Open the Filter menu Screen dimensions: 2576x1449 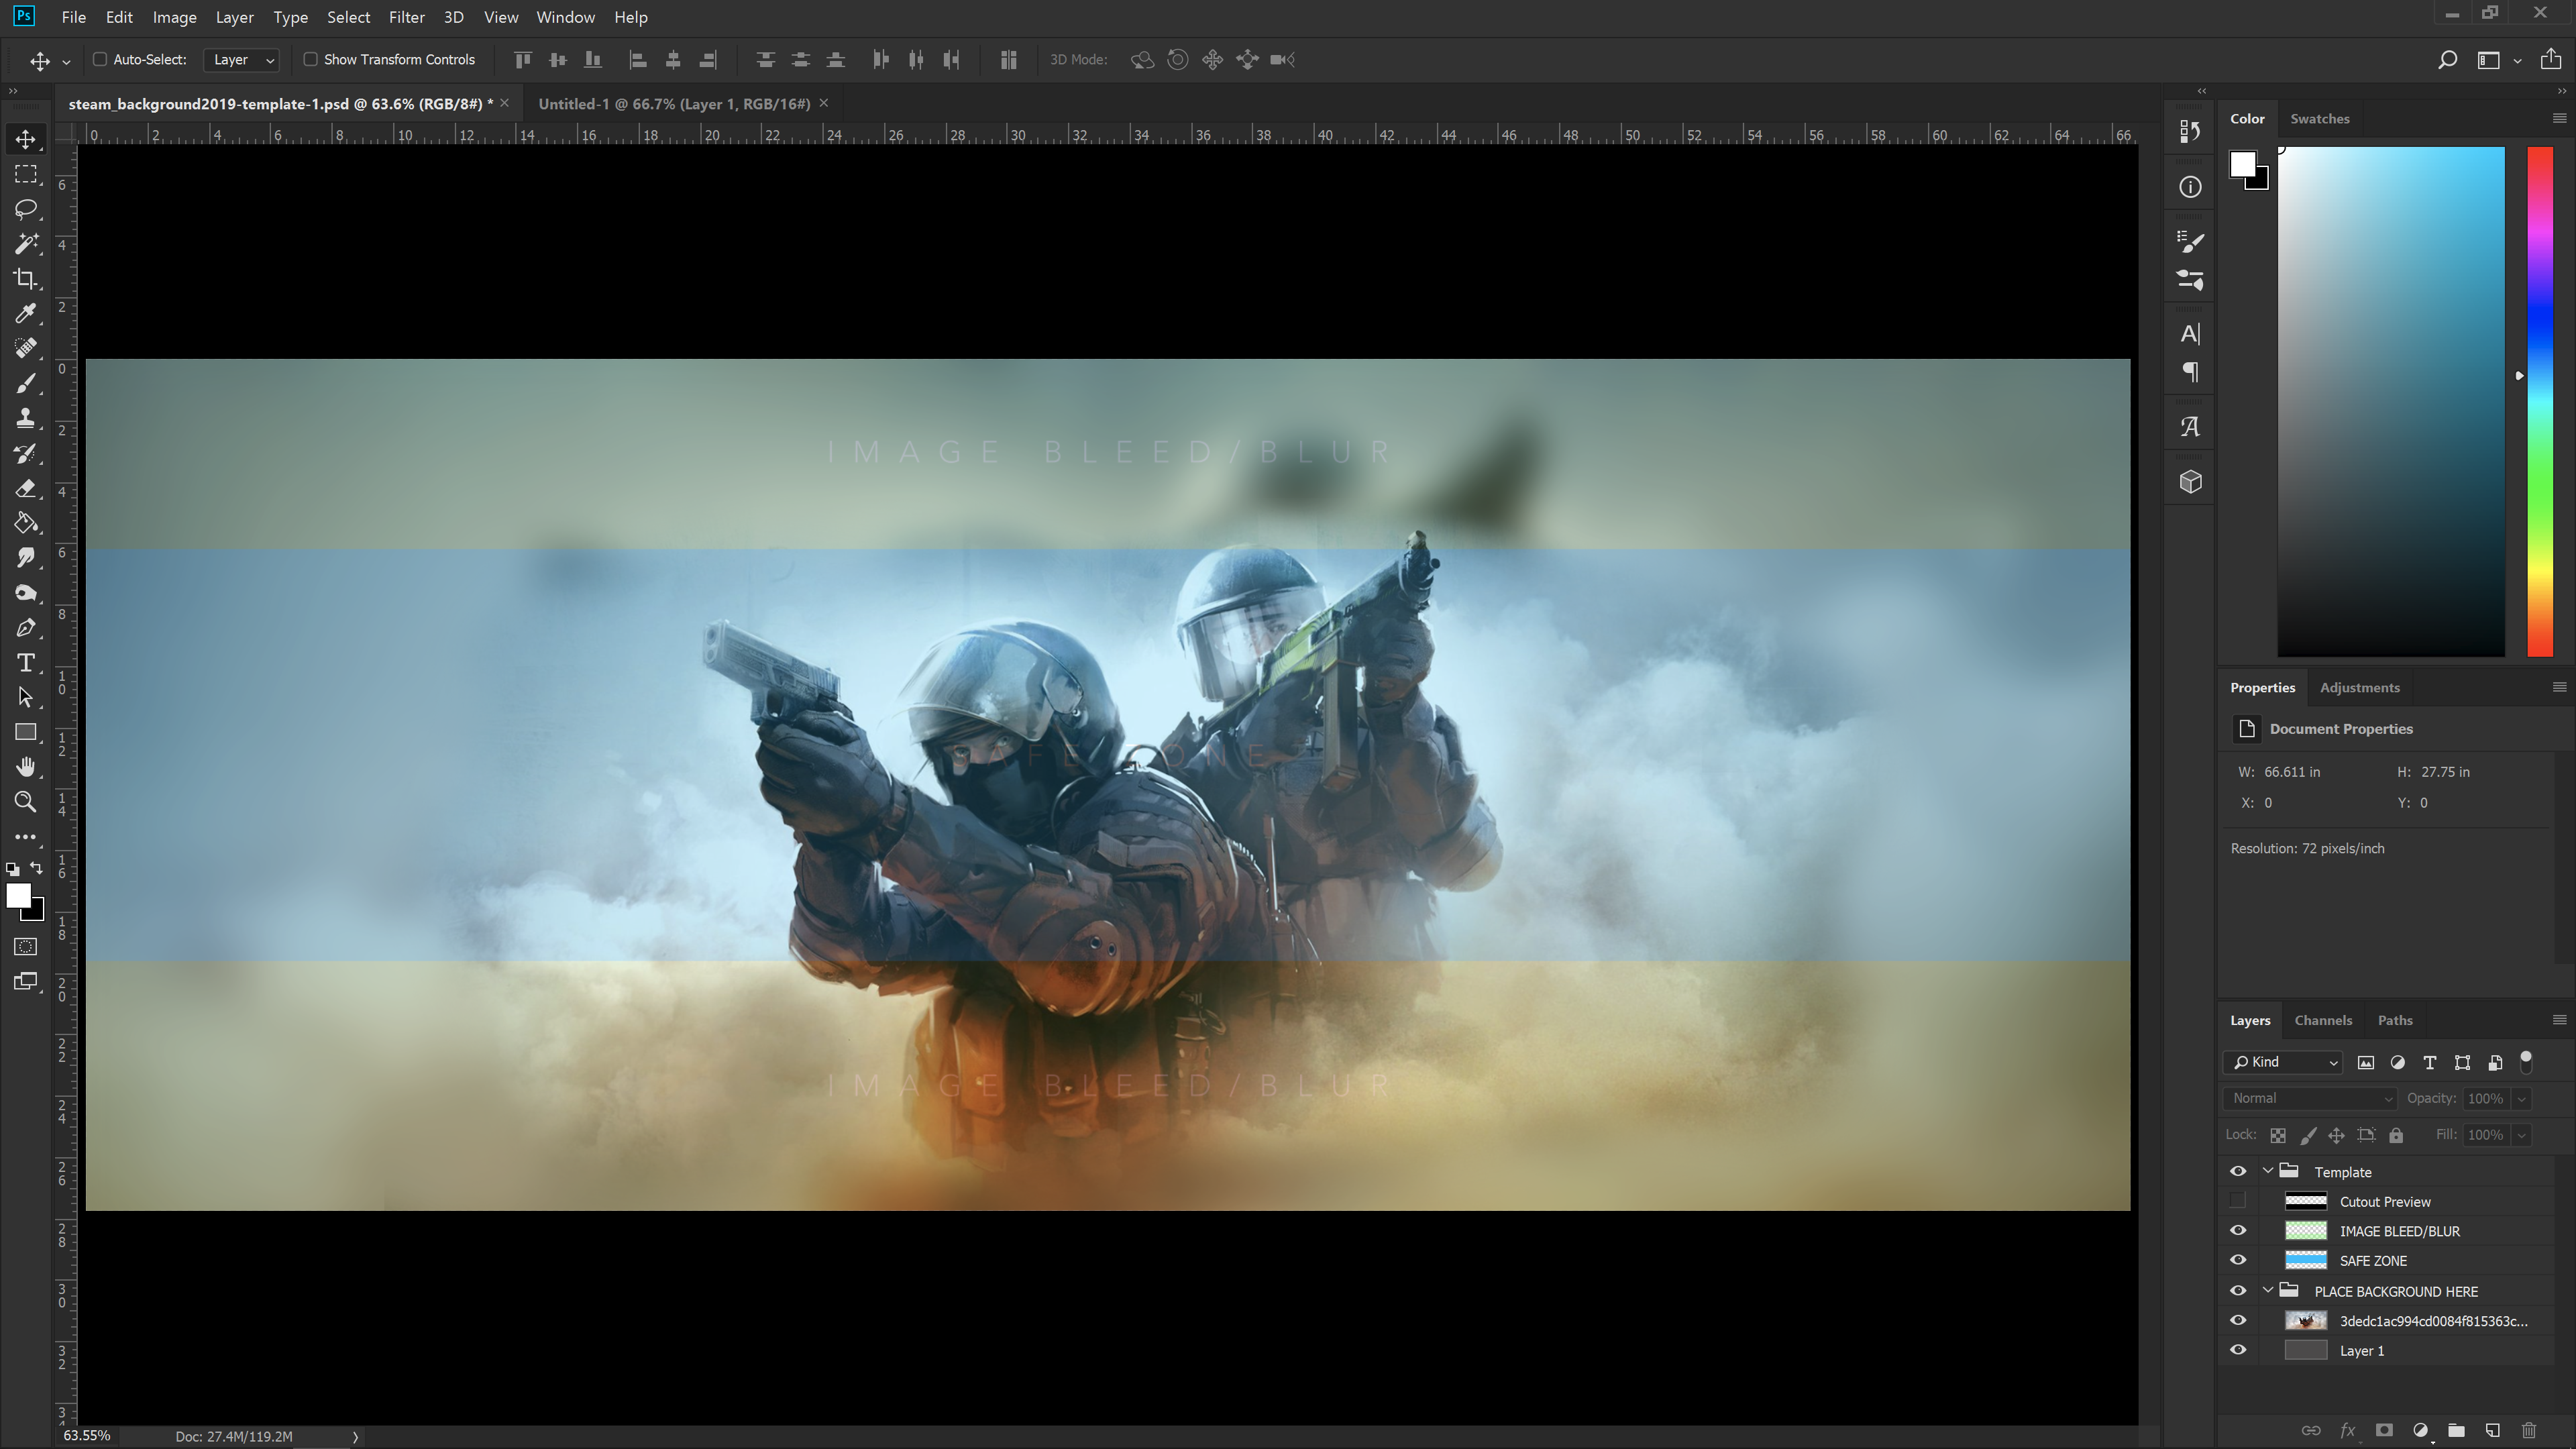coord(406,17)
